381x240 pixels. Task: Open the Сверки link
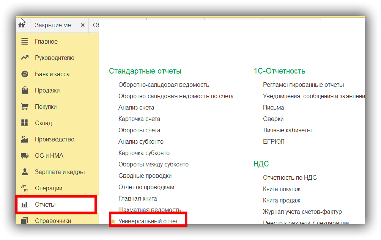273,119
